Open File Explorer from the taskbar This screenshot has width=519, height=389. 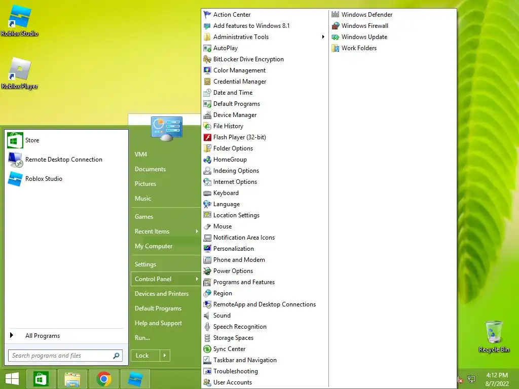(x=72, y=379)
